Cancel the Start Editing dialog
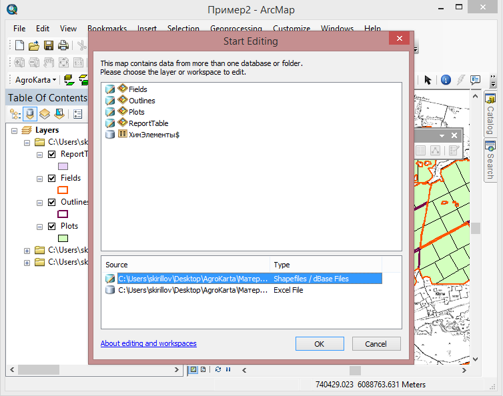Screen dimensions: 503x396 click(x=376, y=344)
